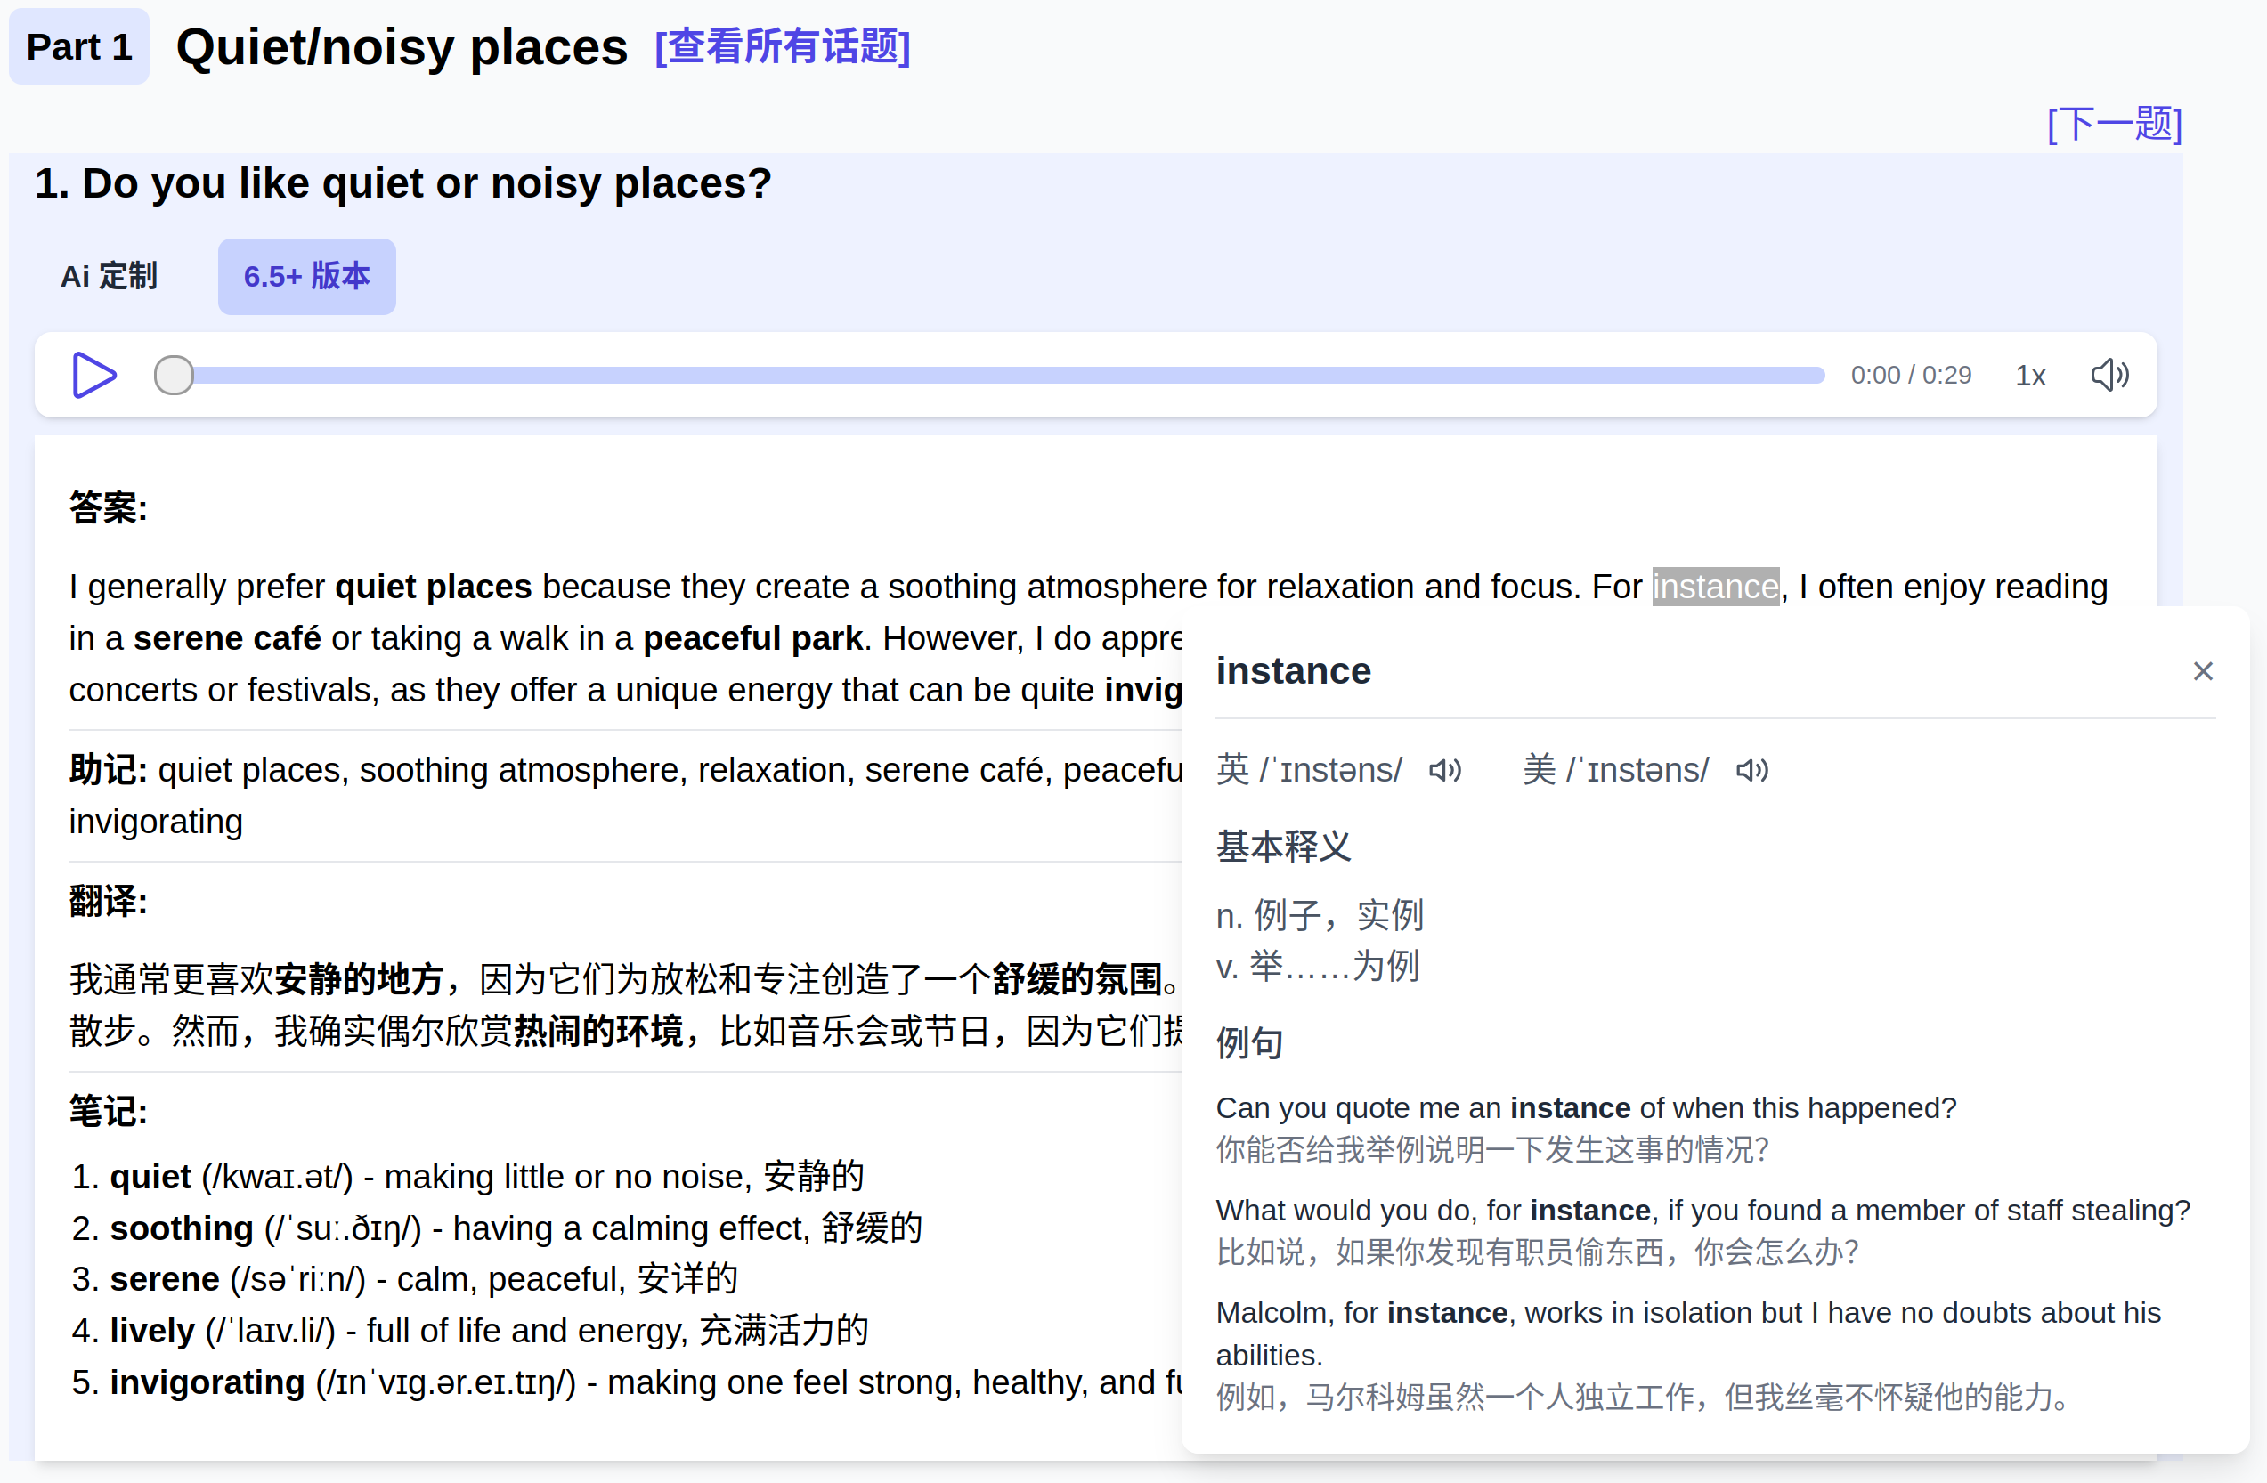Play the answer audio

(x=93, y=376)
